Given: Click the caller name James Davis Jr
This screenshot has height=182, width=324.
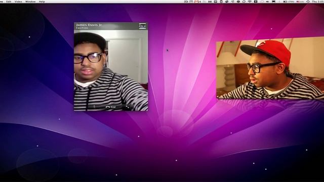Looking at the screenshot, I should pos(89,25).
